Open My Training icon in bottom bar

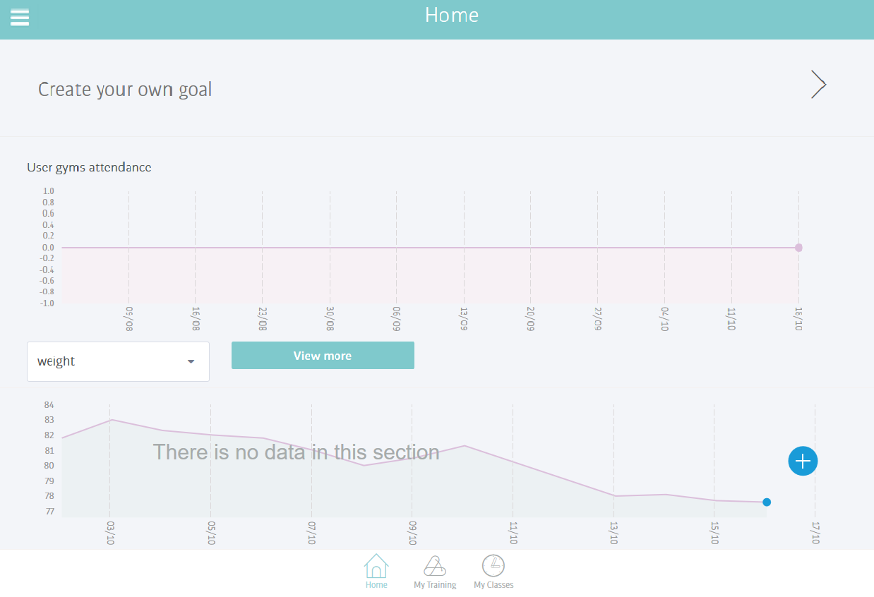[435, 566]
